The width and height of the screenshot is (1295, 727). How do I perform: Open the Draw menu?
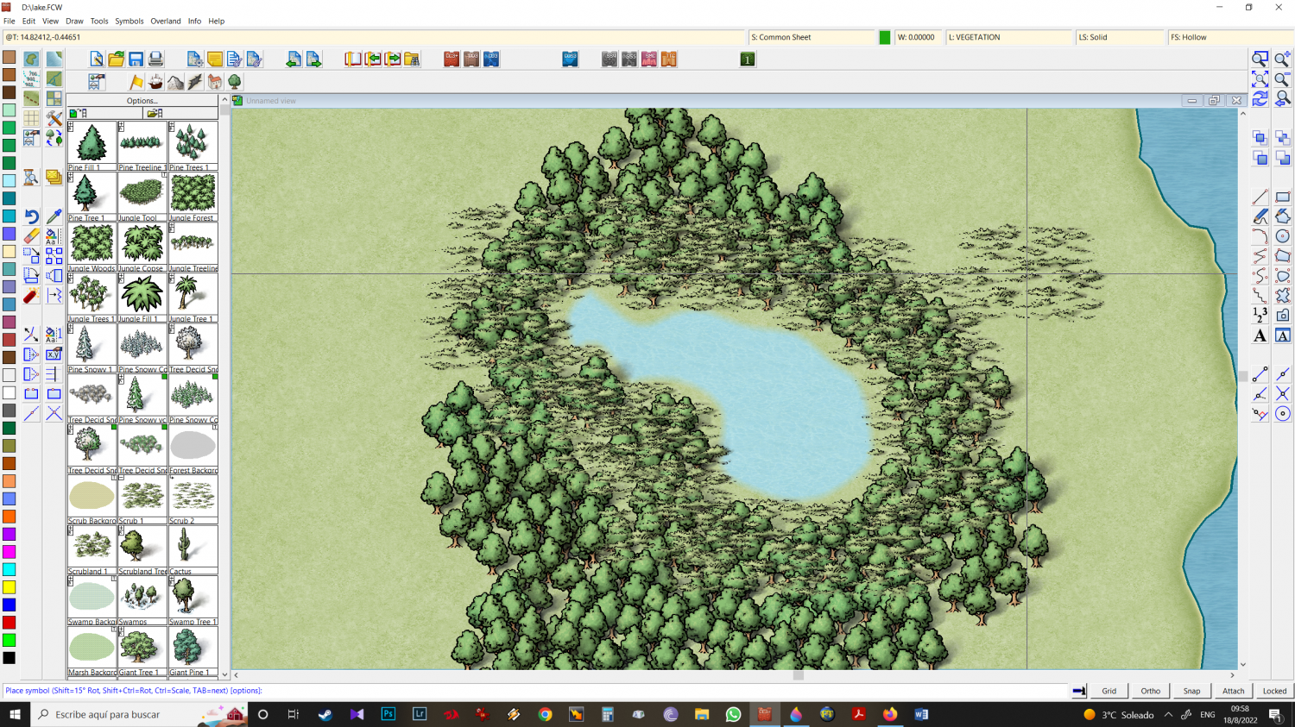(74, 21)
